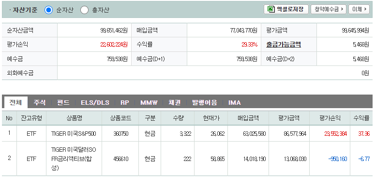Screen dimensions: 375x177
Task: Open the 출금가능금액 link
Action: [x=284, y=44]
